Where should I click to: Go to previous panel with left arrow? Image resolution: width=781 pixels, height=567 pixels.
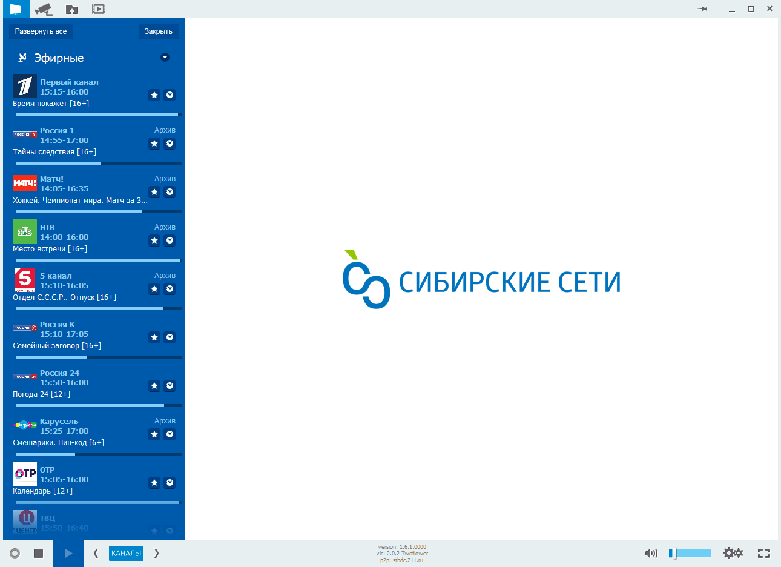coord(96,553)
